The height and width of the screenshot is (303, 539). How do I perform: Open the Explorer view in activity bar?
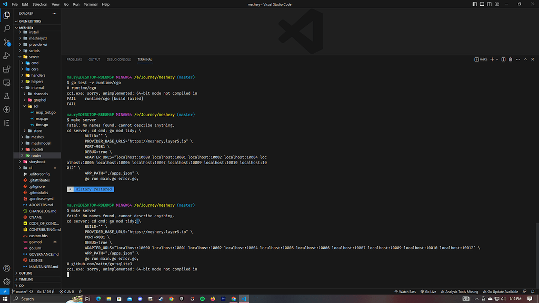pos(6,15)
